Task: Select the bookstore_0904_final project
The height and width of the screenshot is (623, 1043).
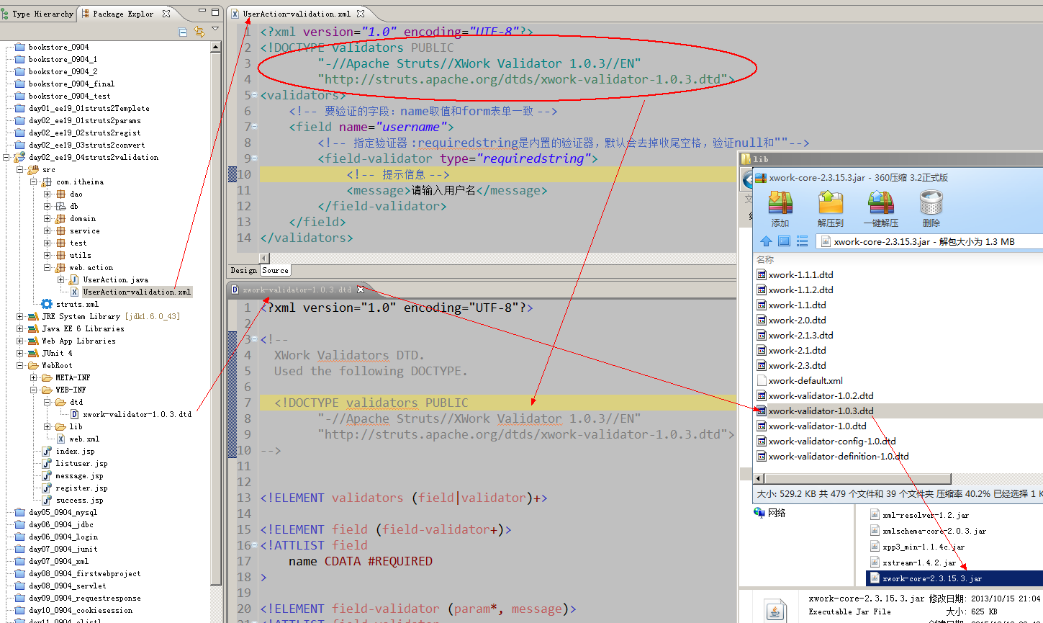Action: point(71,84)
